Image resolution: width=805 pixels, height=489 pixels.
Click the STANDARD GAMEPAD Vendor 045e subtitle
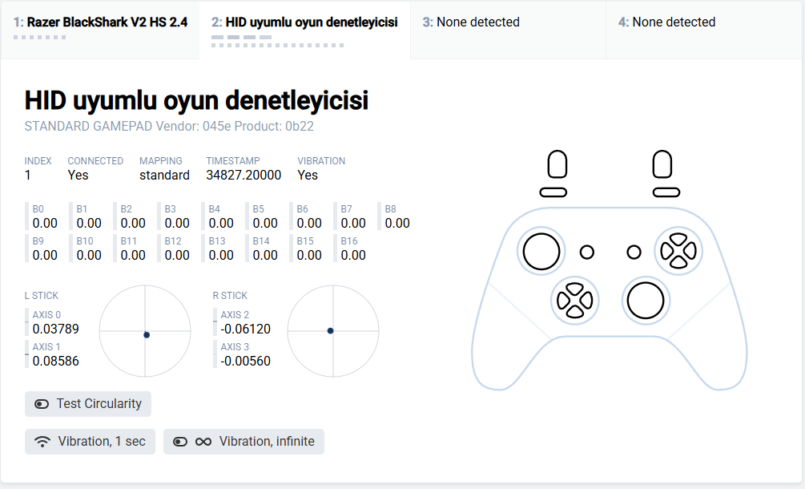[x=169, y=127]
